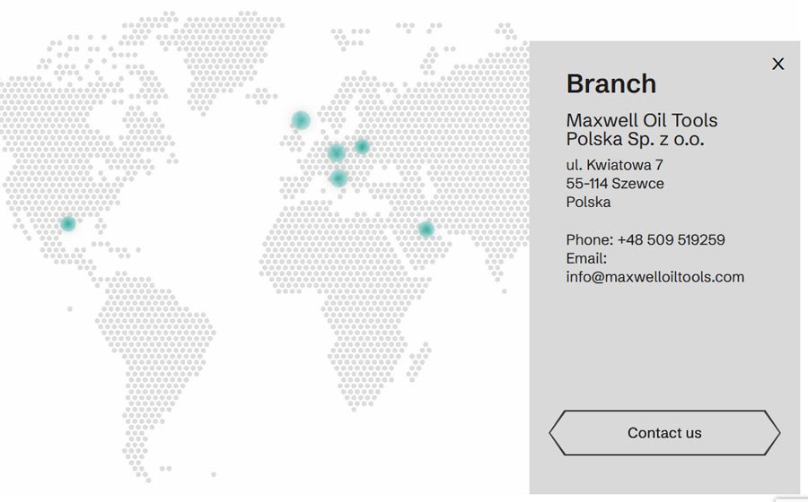The width and height of the screenshot is (808, 502).
Task: Click the address line ul. Kwiatowa 7
Action: pos(615,165)
